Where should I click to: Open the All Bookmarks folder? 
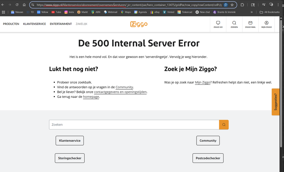pyautogui.click(x=270, y=12)
